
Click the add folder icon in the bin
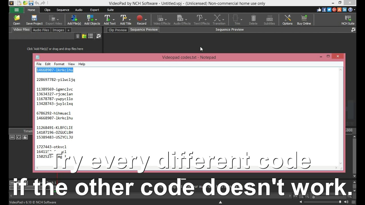(84, 36)
